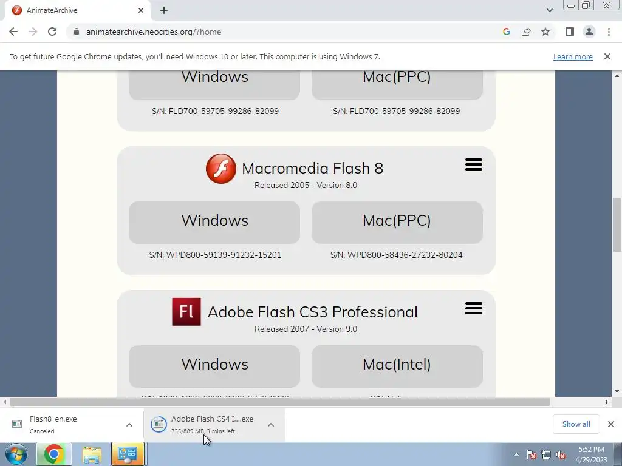The height and width of the screenshot is (466, 622).
Task: View site information via lock icon
Action: (77, 32)
